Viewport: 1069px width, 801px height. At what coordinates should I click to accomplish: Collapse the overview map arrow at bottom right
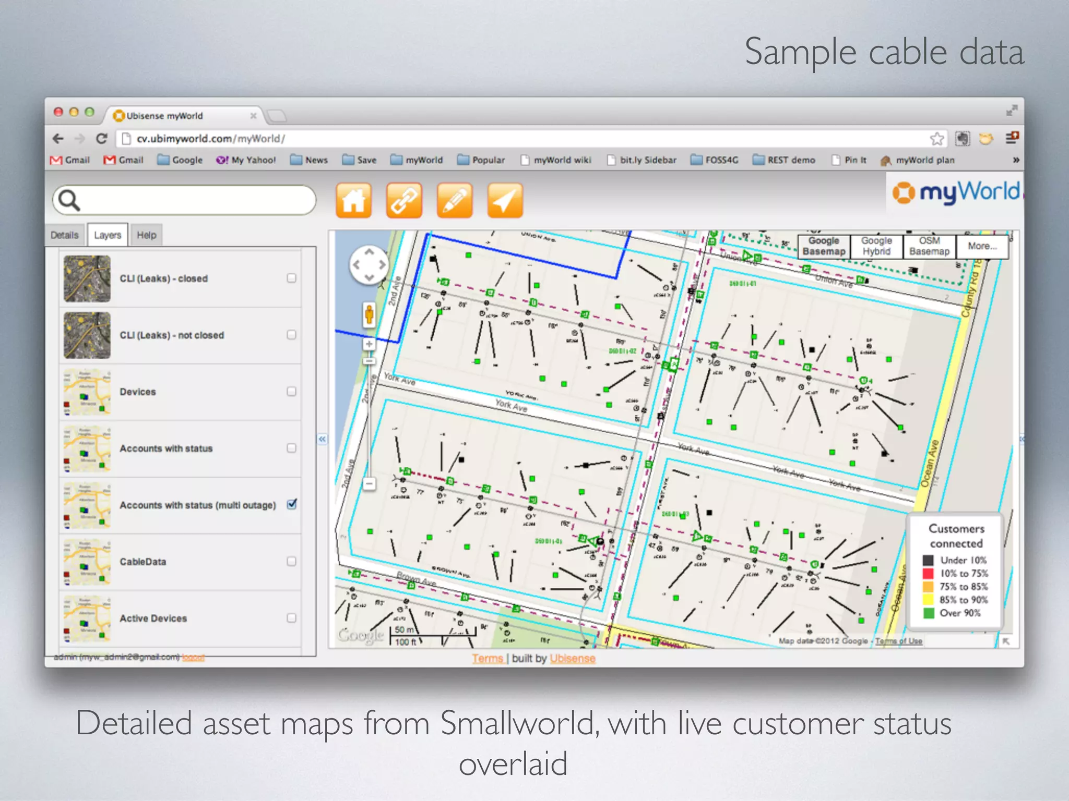(x=1006, y=641)
